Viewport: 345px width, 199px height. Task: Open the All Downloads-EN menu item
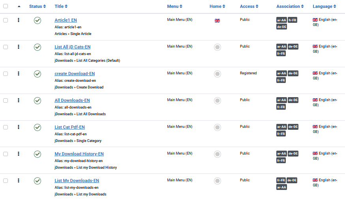(72, 100)
